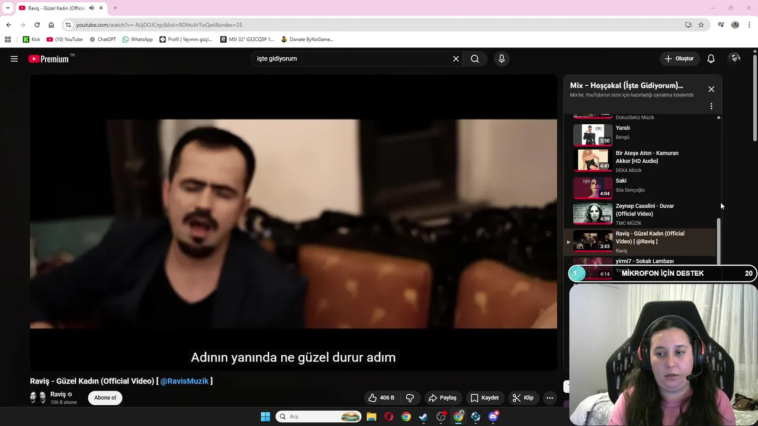This screenshot has width=758, height=426.
Task: Open the YouTube account avatar menu
Action: 735,58
